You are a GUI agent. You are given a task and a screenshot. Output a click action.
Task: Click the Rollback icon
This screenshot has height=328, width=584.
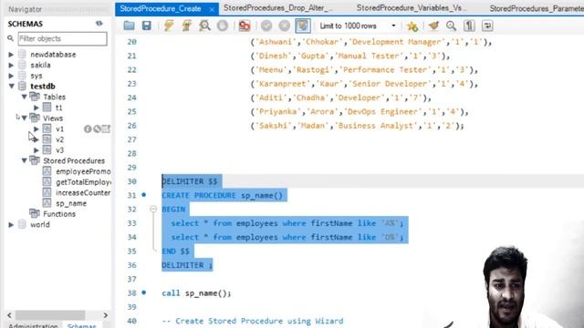tap(284, 26)
